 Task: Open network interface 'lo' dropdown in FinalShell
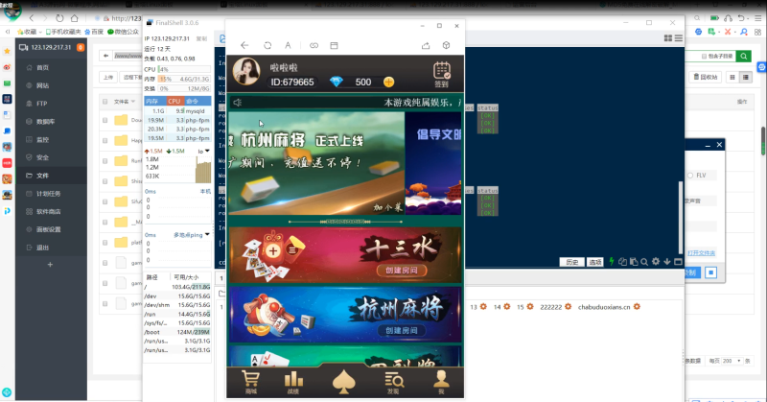click(x=204, y=152)
